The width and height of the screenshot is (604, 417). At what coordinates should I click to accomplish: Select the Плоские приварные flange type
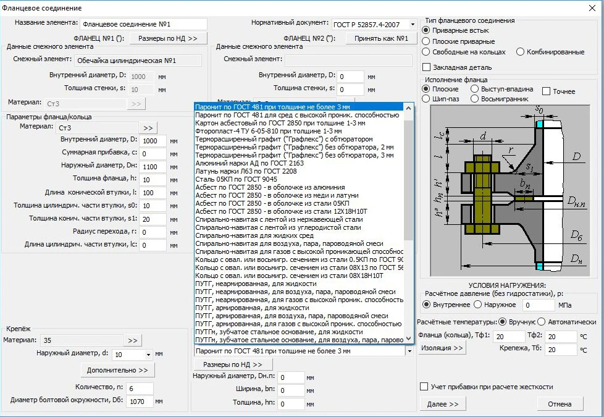426,41
